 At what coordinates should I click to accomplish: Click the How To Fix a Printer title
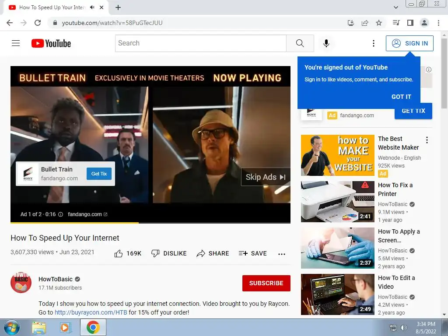(395, 189)
